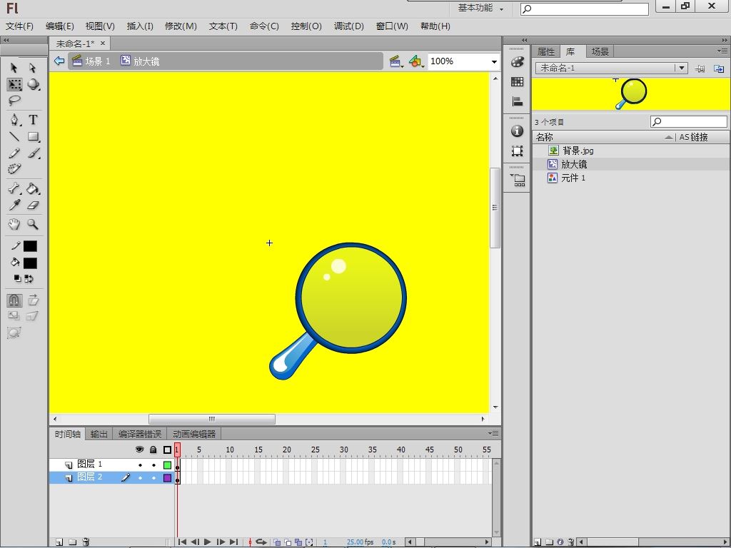
Task: Go to first frame button
Action: 182,542
